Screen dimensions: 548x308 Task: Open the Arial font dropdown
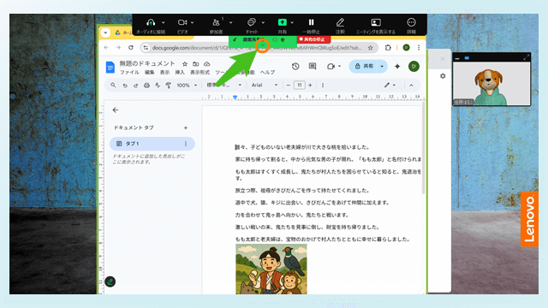tap(265, 86)
